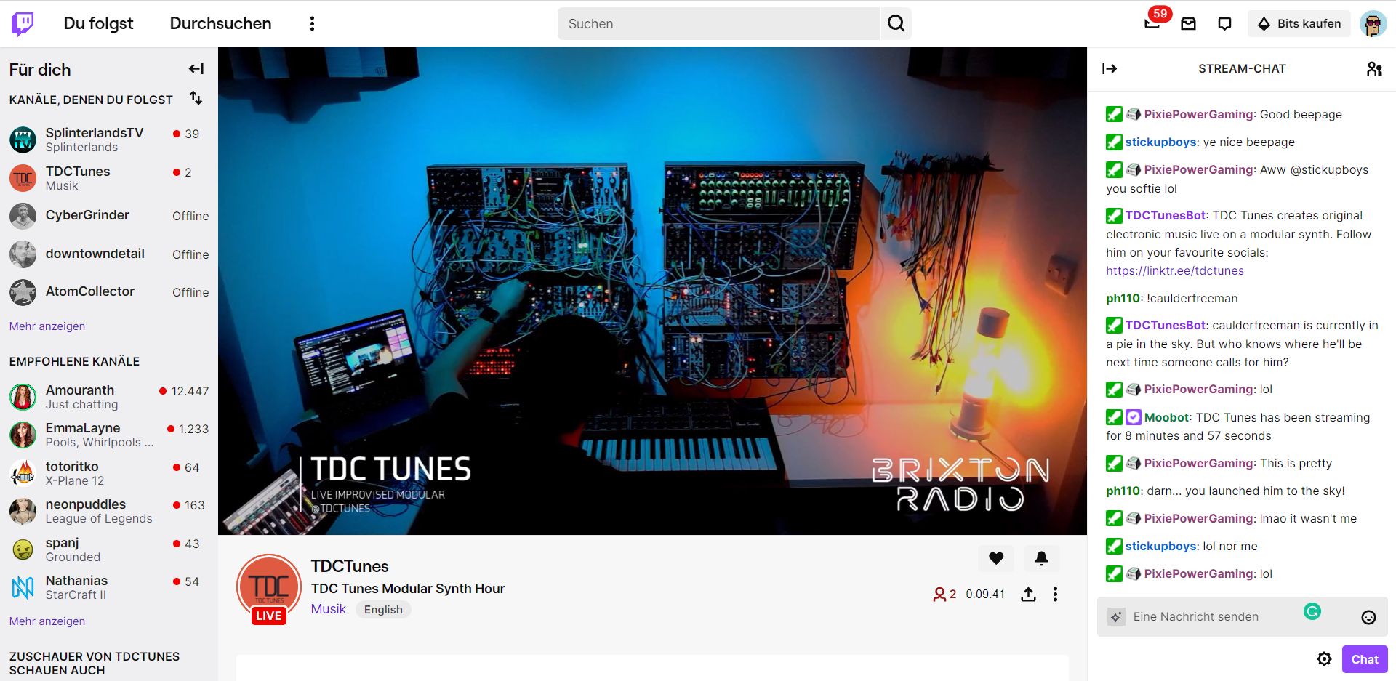1396x681 pixels.
Task: Open stream options three-dot menu
Action: (x=1055, y=595)
